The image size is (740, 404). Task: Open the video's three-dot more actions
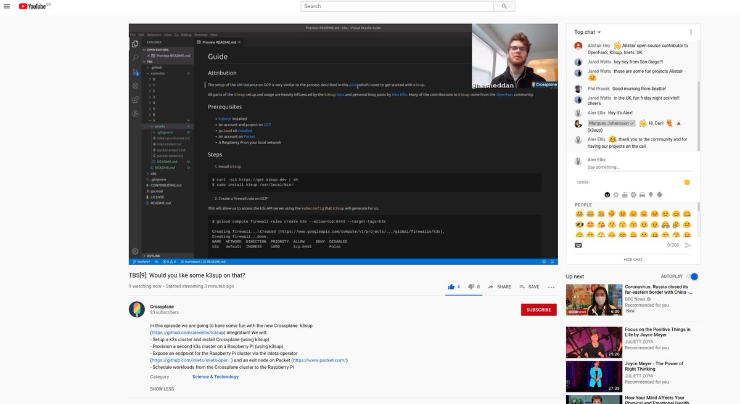551,287
